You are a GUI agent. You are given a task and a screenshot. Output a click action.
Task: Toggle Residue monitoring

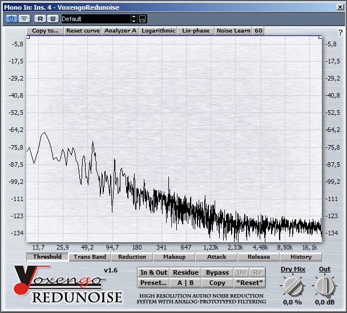(185, 273)
